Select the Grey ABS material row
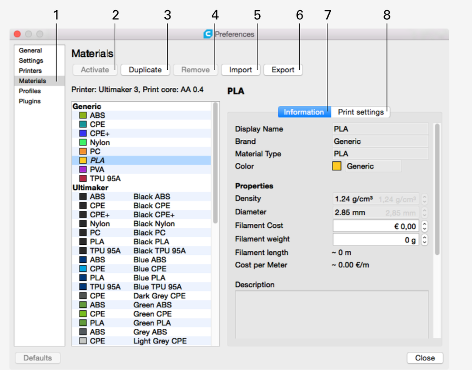Screen dimensions: 472x370 [x=142, y=332]
